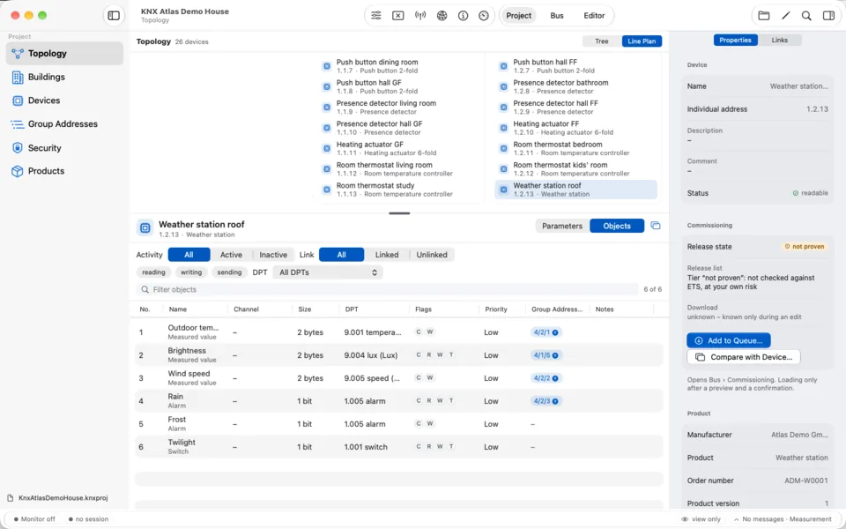Click the globe toolbar icon
Screen dimensions: 846x529
(x=442, y=16)
